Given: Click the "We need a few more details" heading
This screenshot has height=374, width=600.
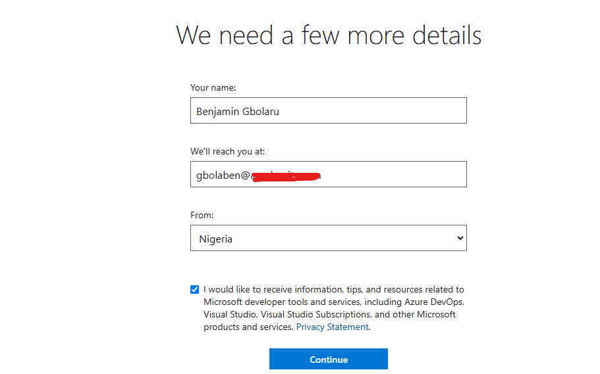Looking at the screenshot, I should point(329,35).
